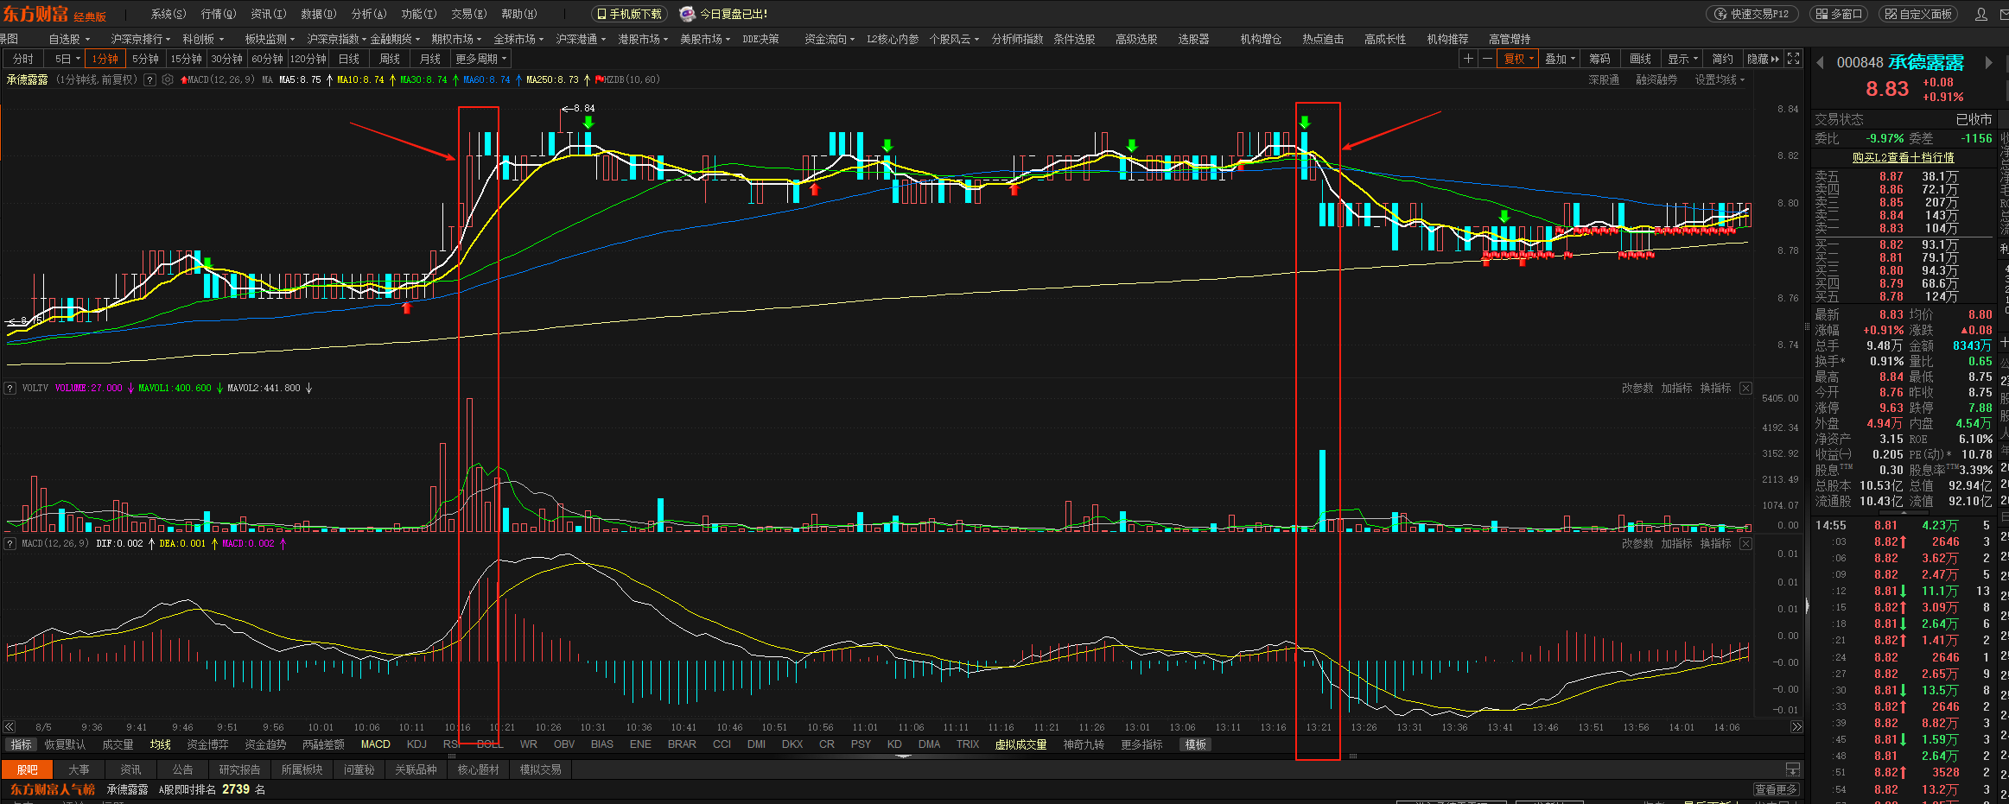Open the 显示 display dropdown
Screen dimensions: 2009x804
[1682, 59]
